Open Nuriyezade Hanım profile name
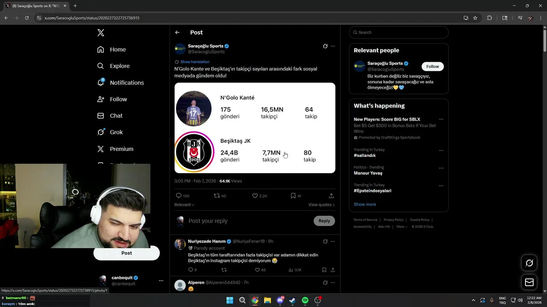This screenshot has height=307, width=547. pyautogui.click(x=207, y=241)
